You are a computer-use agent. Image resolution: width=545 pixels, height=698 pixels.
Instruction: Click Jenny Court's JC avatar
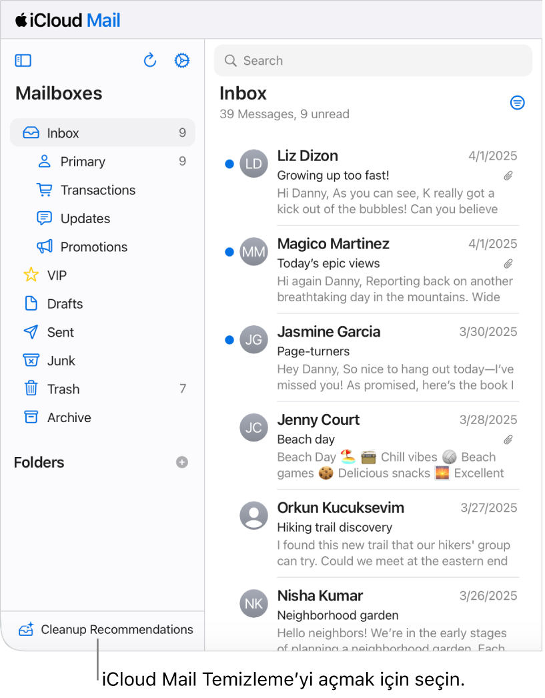click(254, 427)
